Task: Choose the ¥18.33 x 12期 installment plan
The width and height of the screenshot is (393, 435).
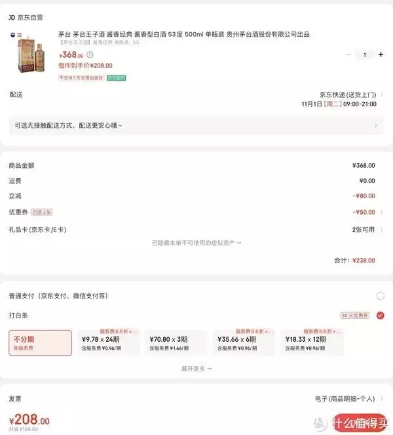Action: 312,342
